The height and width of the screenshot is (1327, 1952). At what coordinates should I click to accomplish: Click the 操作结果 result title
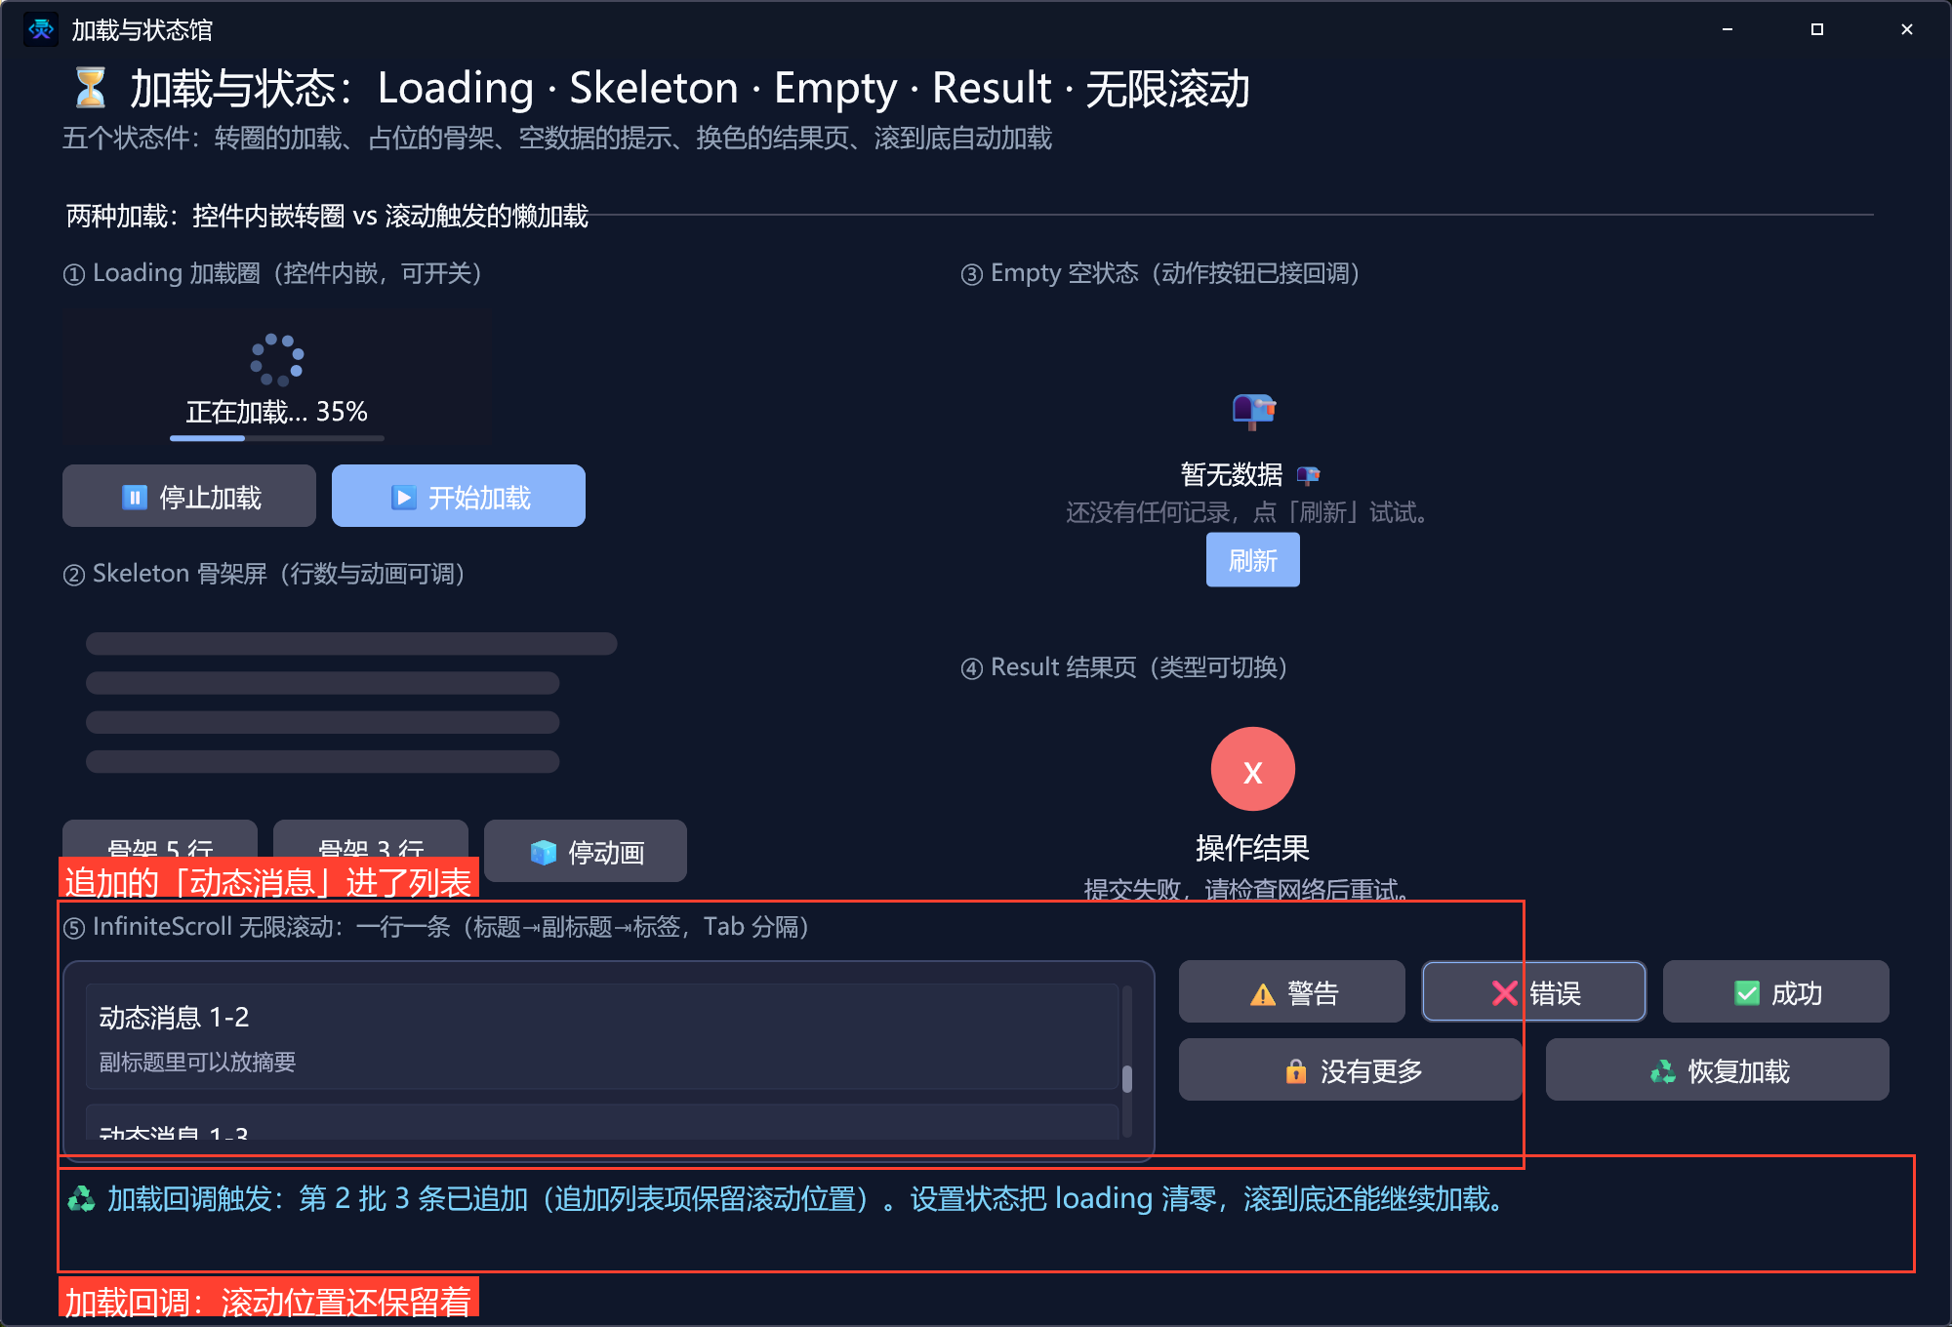(1252, 847)
